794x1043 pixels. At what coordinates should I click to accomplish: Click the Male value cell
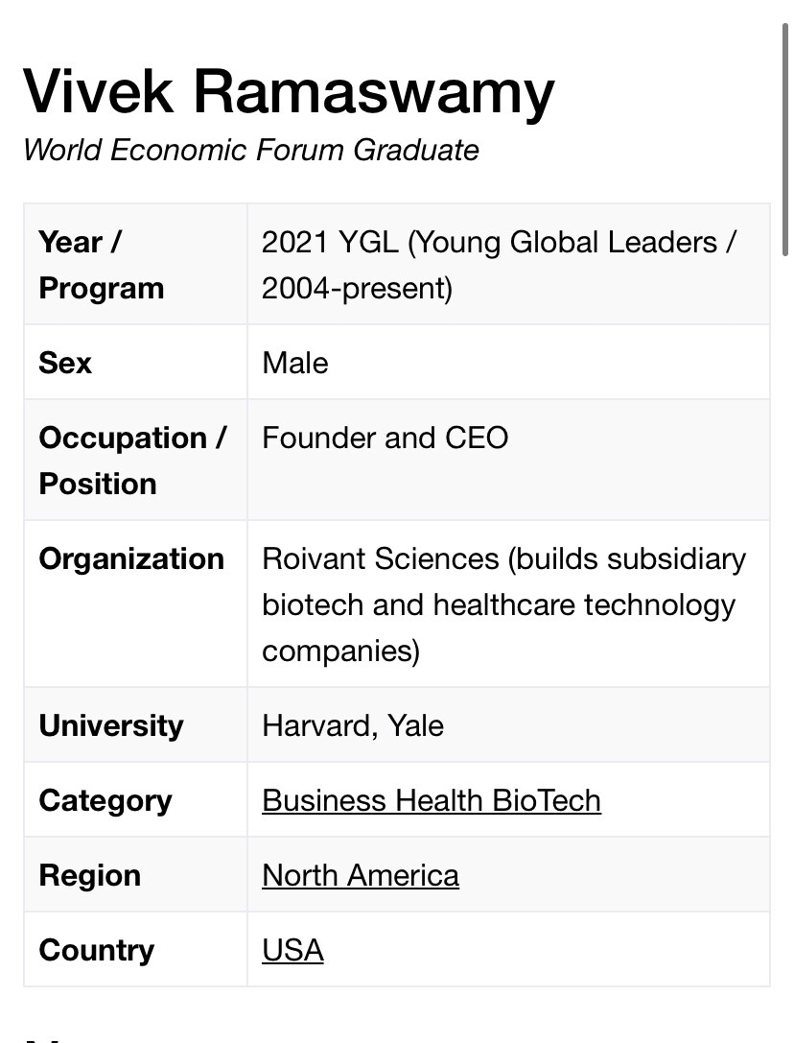click(509, 363)
